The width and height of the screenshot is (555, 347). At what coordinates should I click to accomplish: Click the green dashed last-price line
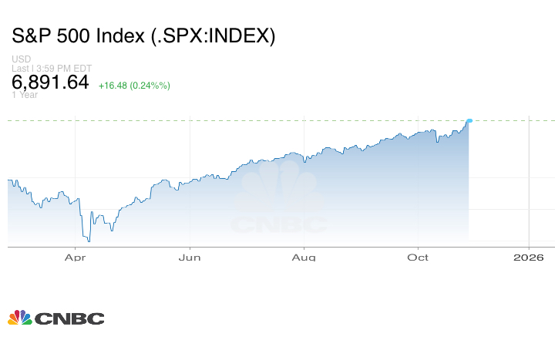point(231,120)
